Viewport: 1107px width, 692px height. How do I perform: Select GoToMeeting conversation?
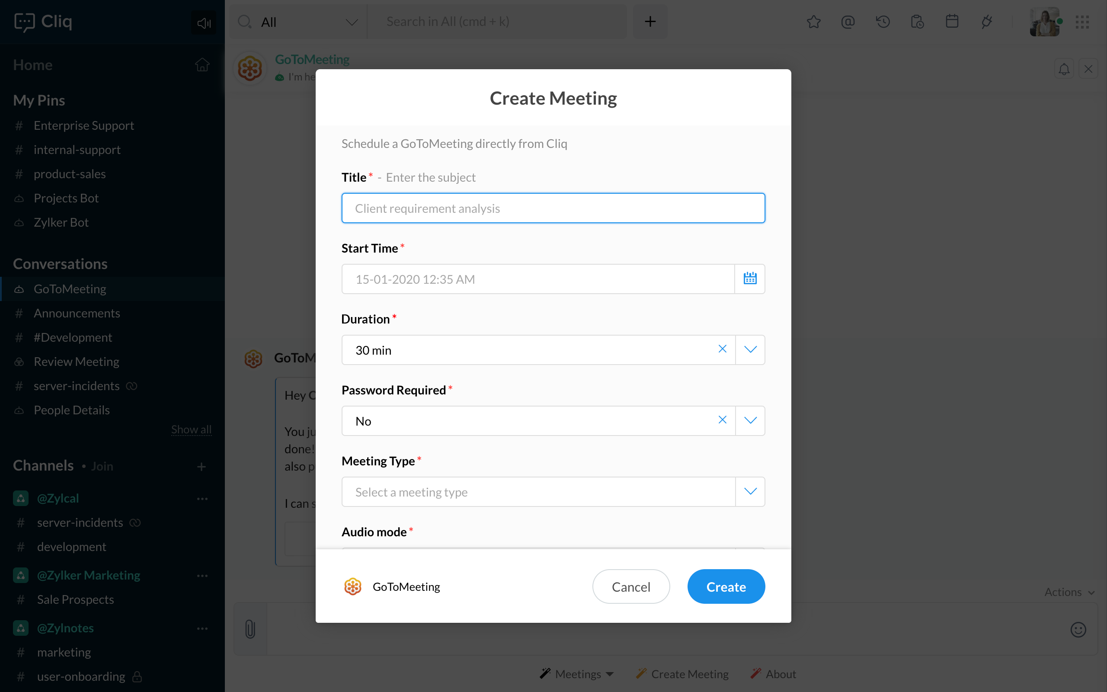tap(112, 289)
